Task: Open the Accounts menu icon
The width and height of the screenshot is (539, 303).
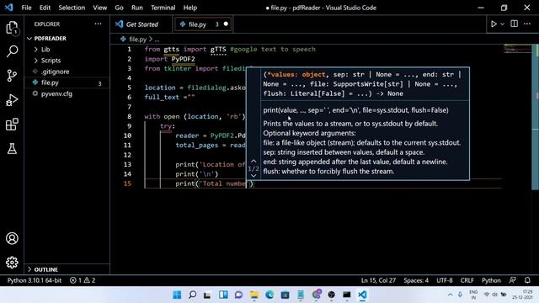Action: [x=12, y=238]
